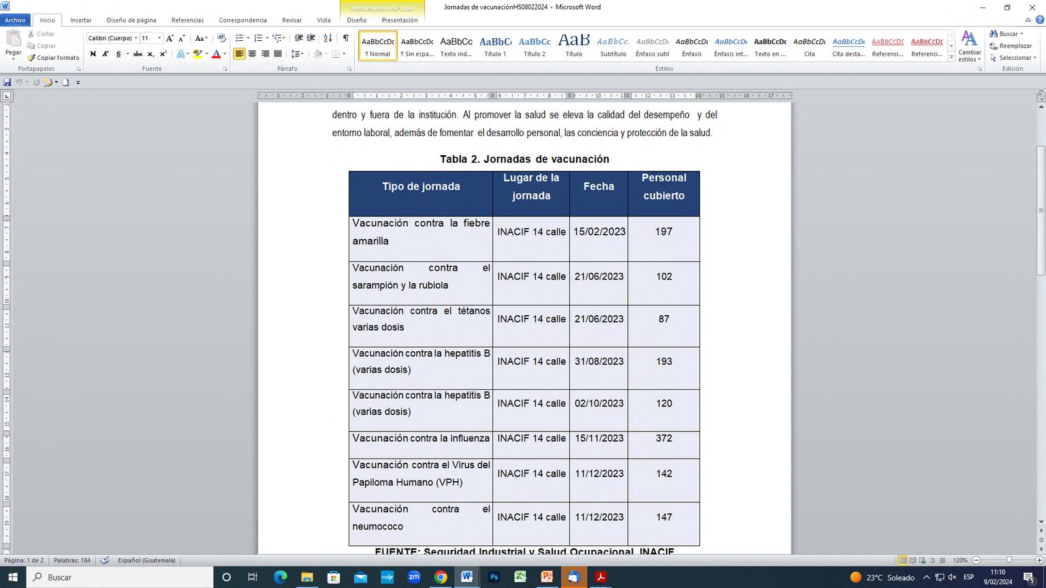Open the Diseño de página tab

tap(131, 20)
